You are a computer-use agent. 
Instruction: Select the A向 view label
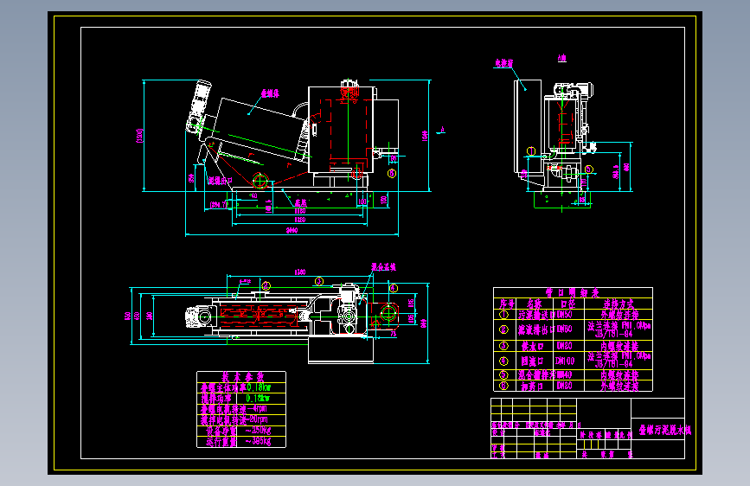click(x=562, y=58)
